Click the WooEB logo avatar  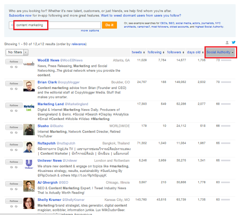click(x=29, y=64)
